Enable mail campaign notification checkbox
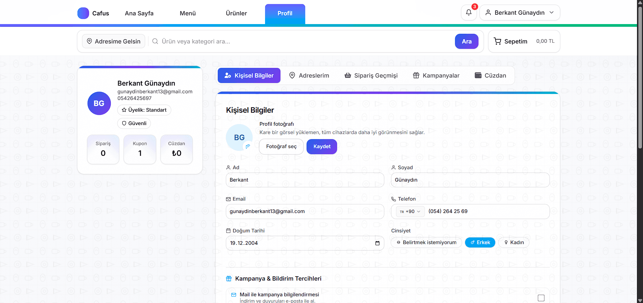 pyautogui.click(x=541, y=298)
